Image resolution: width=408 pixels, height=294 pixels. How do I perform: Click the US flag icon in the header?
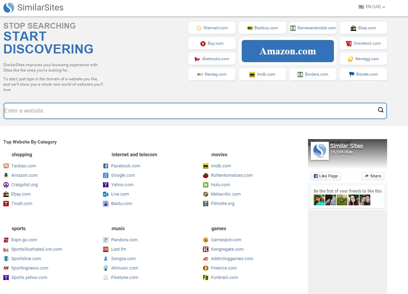(361, 6)
